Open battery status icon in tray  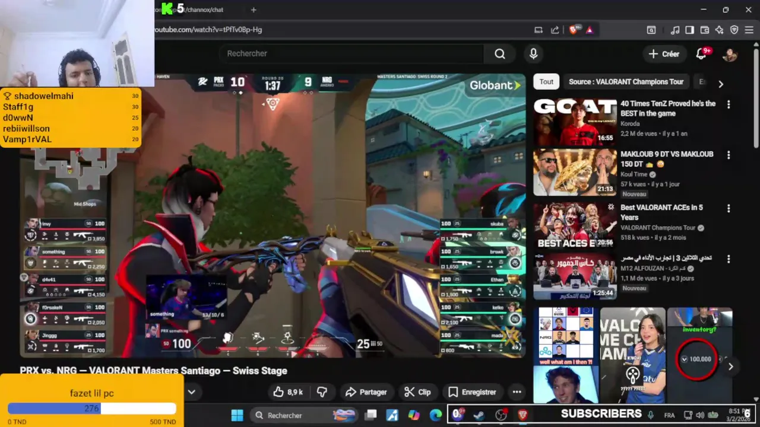point(713,415)
